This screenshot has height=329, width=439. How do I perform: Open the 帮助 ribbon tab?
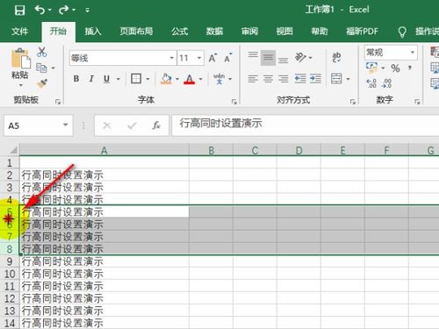click(x=320, y=32)
